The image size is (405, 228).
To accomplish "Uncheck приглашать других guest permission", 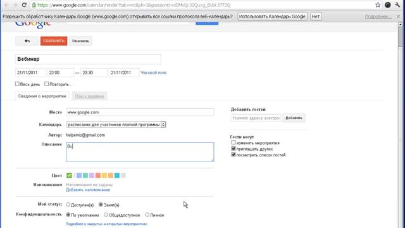I will tap(234, 149).
